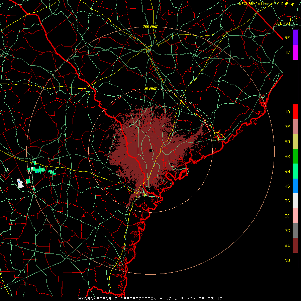
Task: Click the WS legend label
Action: point(287,186)
